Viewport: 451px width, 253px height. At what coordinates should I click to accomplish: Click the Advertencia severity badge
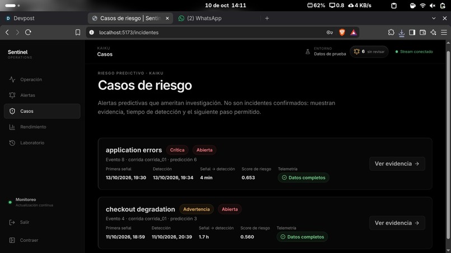coord(196,209)
